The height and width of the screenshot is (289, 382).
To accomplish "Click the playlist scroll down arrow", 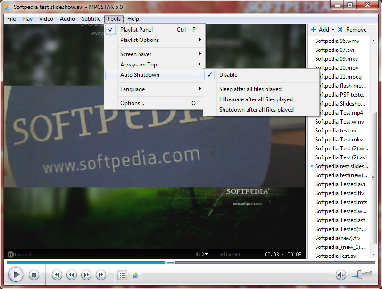I will (x=374, y=255).
